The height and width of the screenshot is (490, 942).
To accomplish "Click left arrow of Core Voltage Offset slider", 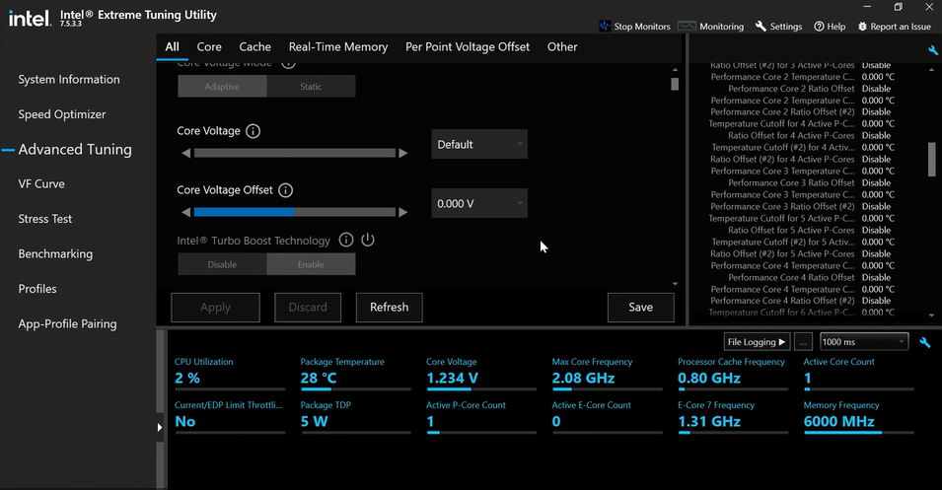I will click(x=186, y=212).
